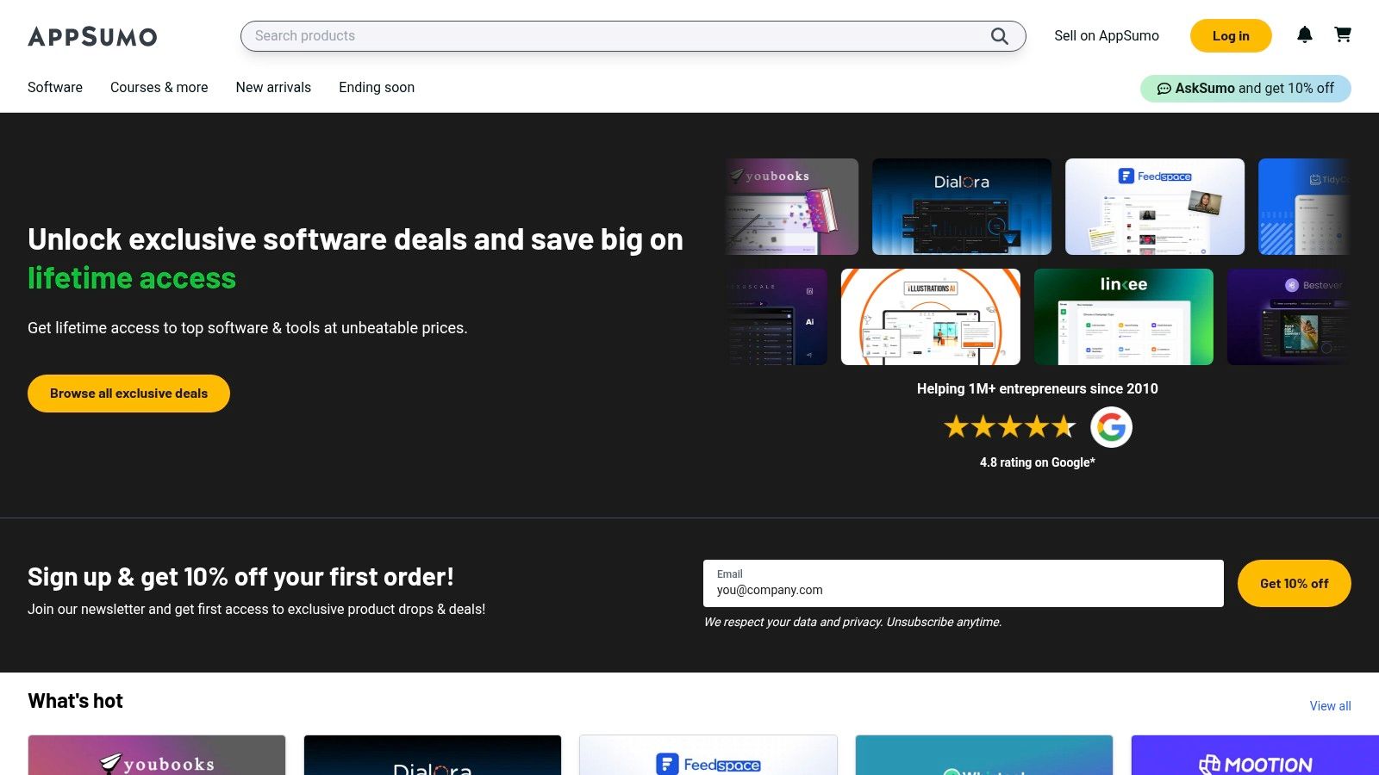
Task: Open the Linkee hero thumbnail
Action: (x=1124, y=317)
